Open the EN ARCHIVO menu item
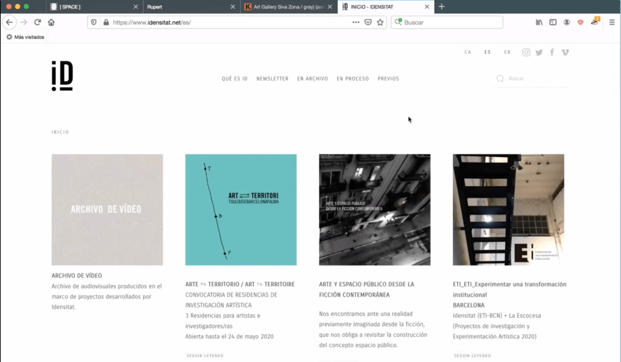The width and height of the screenshot is (621, 362). click(x=312, y=79)
